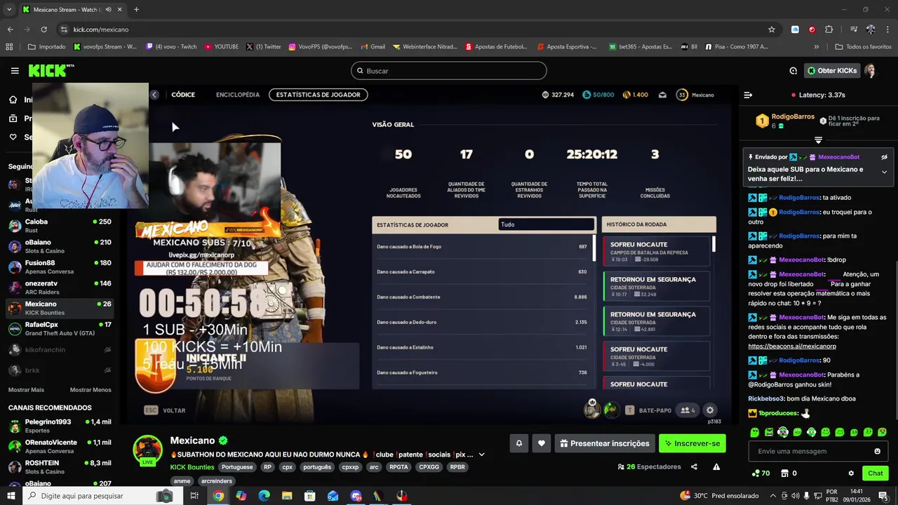Open the emoji picker in the message box
Viewport: 898px width, 505px height.
(x=877, y=451)
